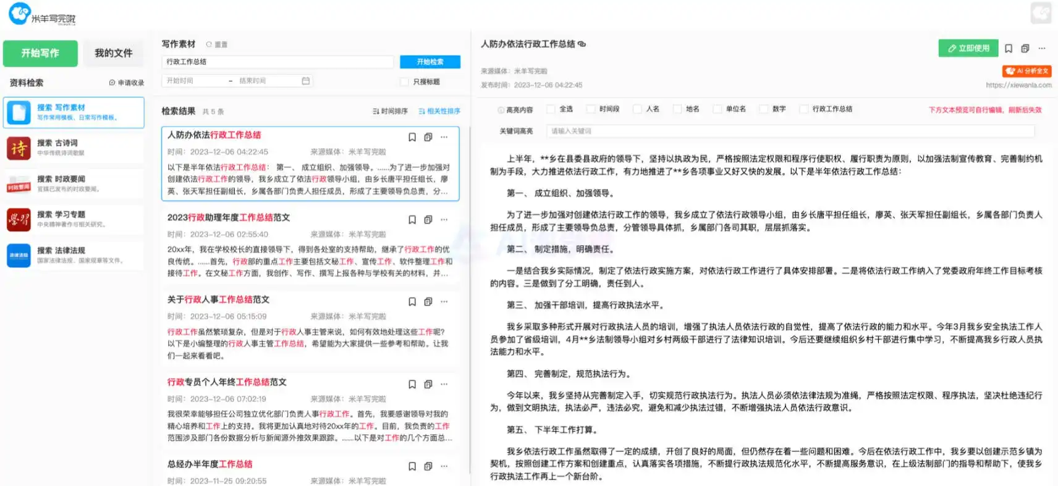Open the xiewanla.com source link
This screenshot has height=486, width=1058.
1018,85
